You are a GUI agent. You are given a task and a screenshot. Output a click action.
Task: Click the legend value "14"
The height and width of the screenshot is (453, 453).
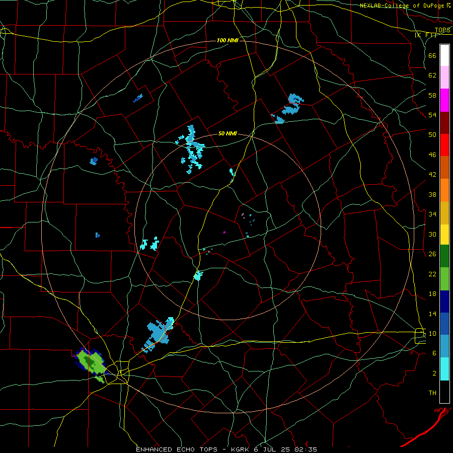[432, 314]
